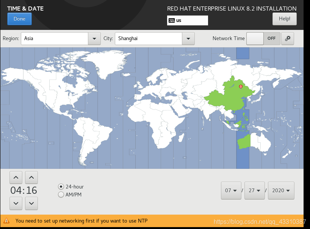Open the year 2020 dropdown
310x229 pixels.
(x=281, y=190)
